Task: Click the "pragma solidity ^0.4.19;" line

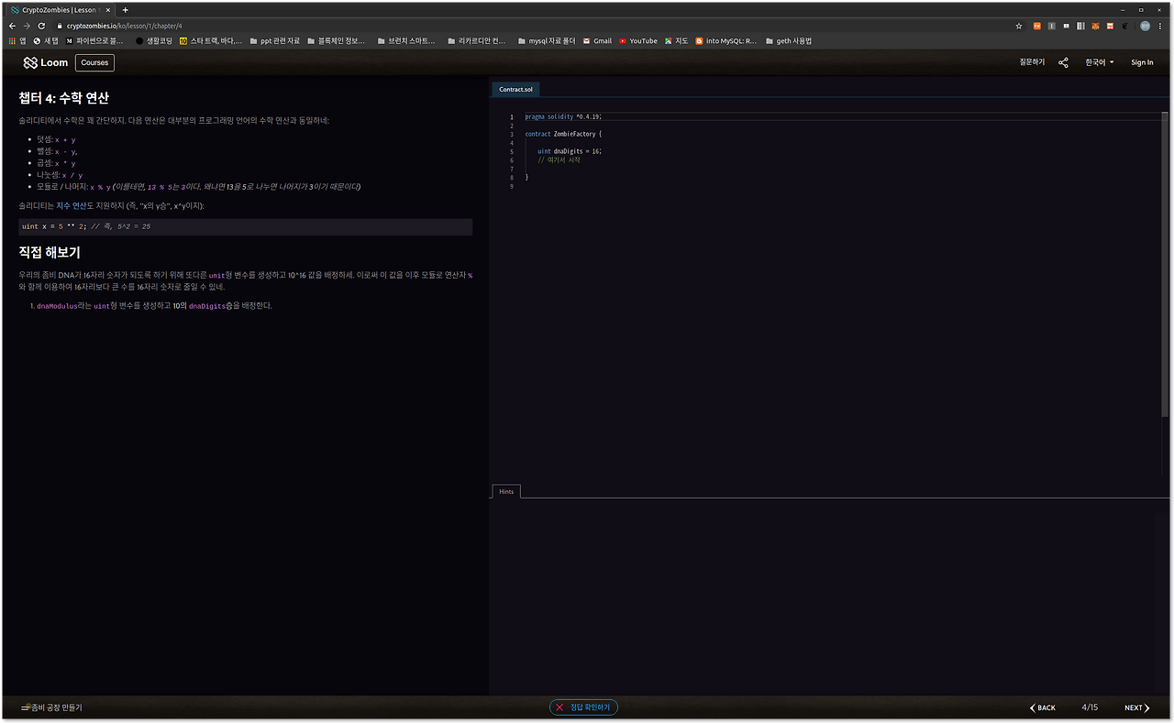Action: [x=563, y=116]
